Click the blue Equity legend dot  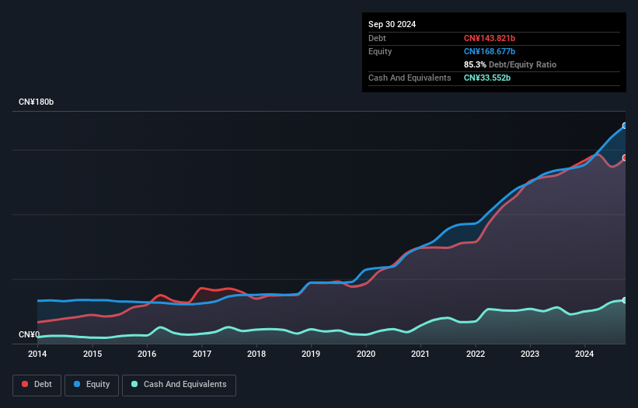coord(77,384)
